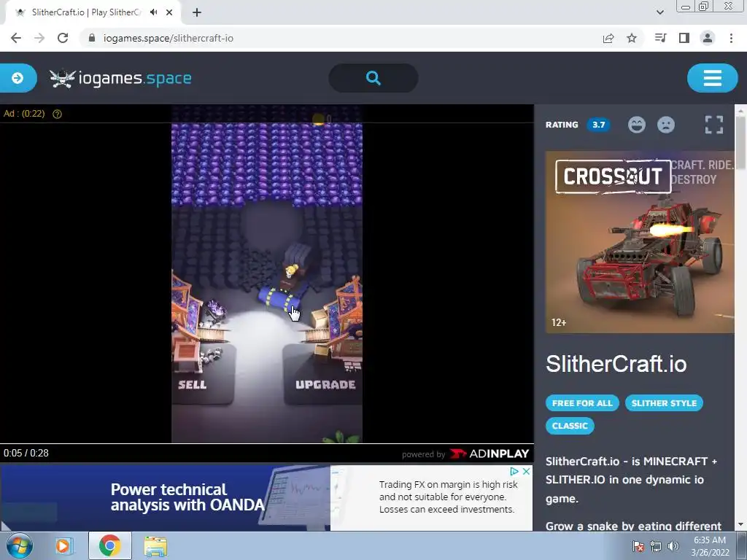Click the page scrollbar down arrow

(740, 524)
